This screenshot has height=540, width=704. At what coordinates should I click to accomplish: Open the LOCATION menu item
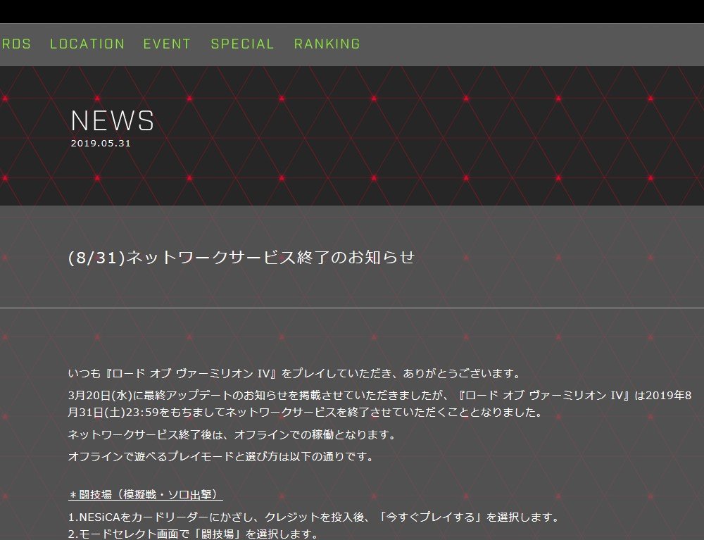point(87,44)
